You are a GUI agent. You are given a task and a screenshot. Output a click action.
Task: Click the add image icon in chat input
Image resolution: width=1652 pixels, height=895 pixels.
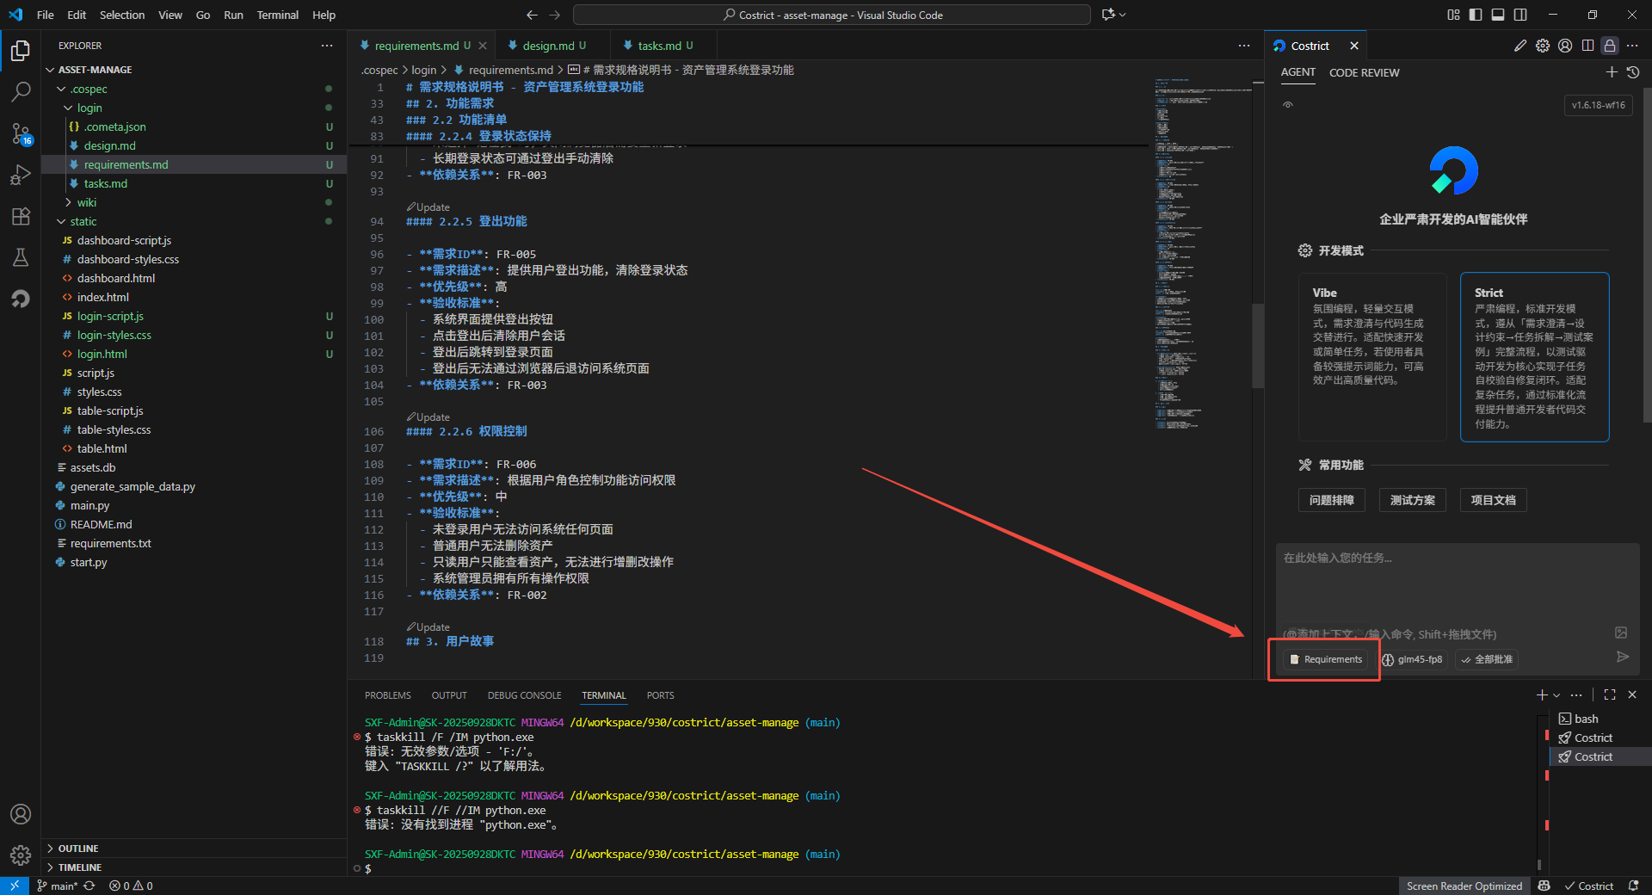[x=1621, y=633]
